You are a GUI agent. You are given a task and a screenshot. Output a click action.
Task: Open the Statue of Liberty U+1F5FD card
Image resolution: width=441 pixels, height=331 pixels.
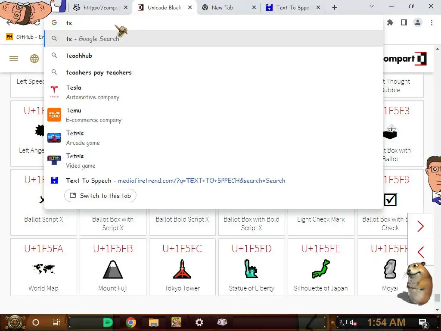click(252, 267)
